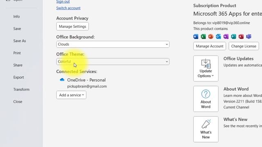Viewport: 262px width, 147px height.
Task: Click the Access app icon
Action: (241, 36)
